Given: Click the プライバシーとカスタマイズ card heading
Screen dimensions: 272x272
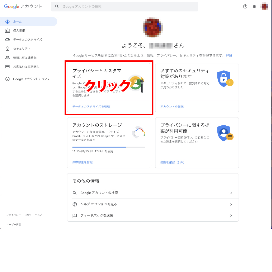Looking at the screenshot, I should [x=97, y=73].
